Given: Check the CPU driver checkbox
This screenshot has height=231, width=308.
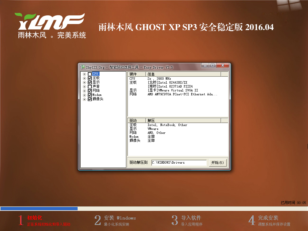Looking at the screenshot, I should pos(90,74).
